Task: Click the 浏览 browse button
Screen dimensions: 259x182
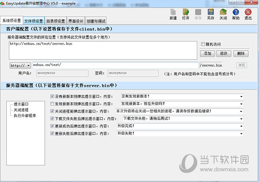Action: (241, 65)
